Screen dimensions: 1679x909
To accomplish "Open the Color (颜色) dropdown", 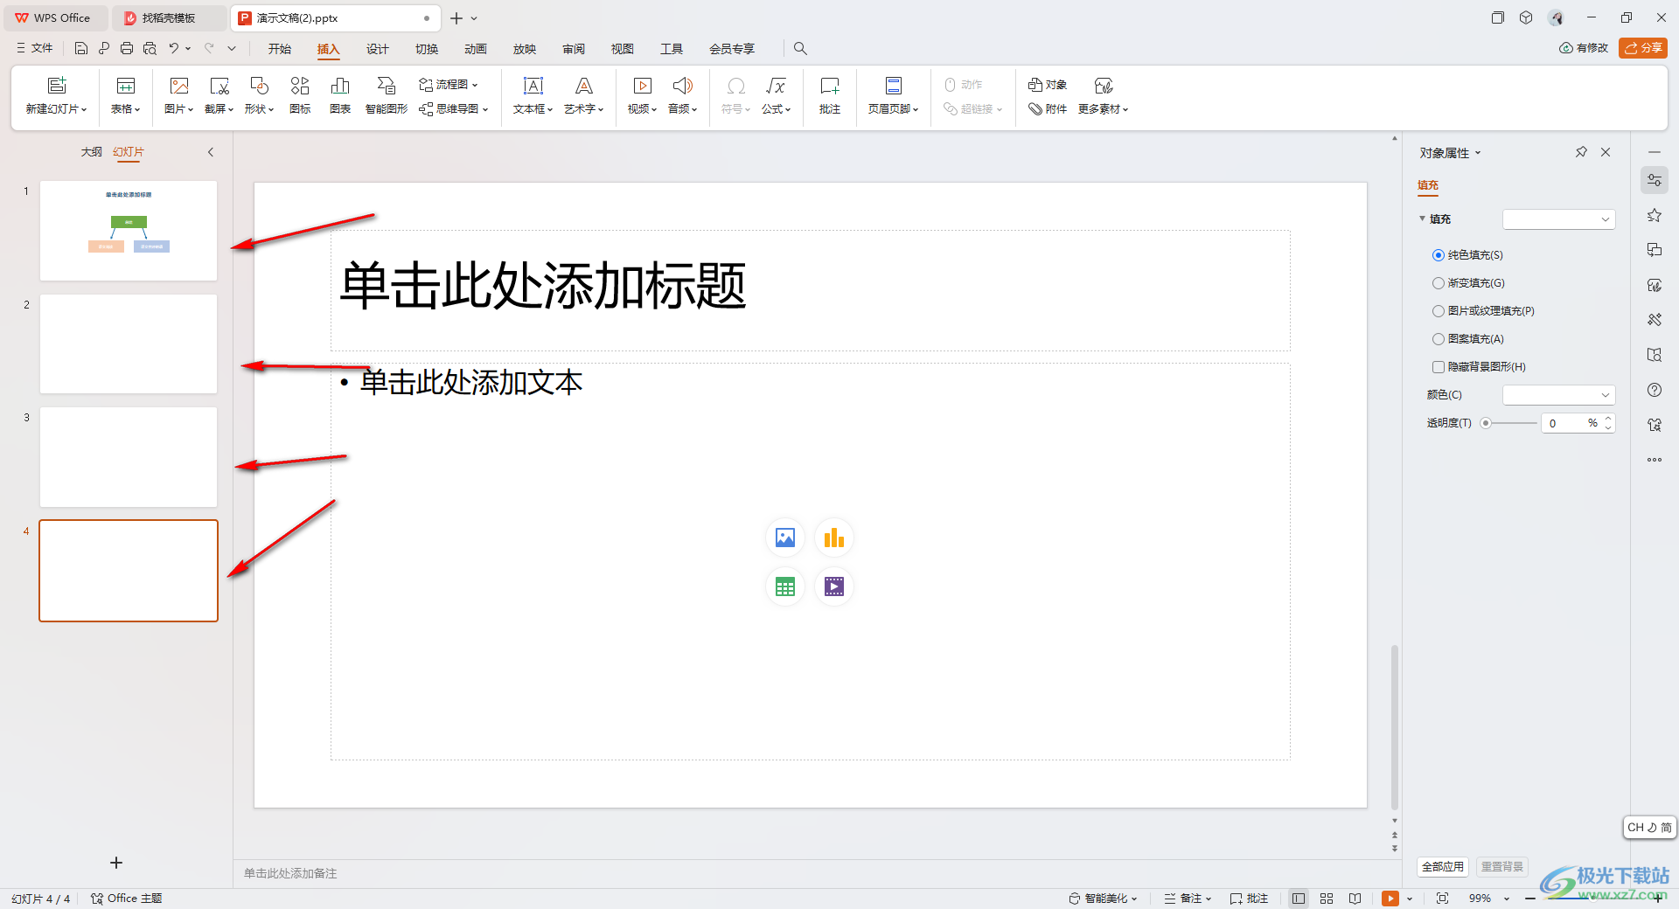I will (1558, 395).
